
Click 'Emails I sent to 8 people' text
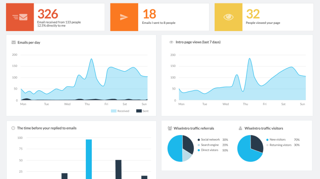point(159,23)
